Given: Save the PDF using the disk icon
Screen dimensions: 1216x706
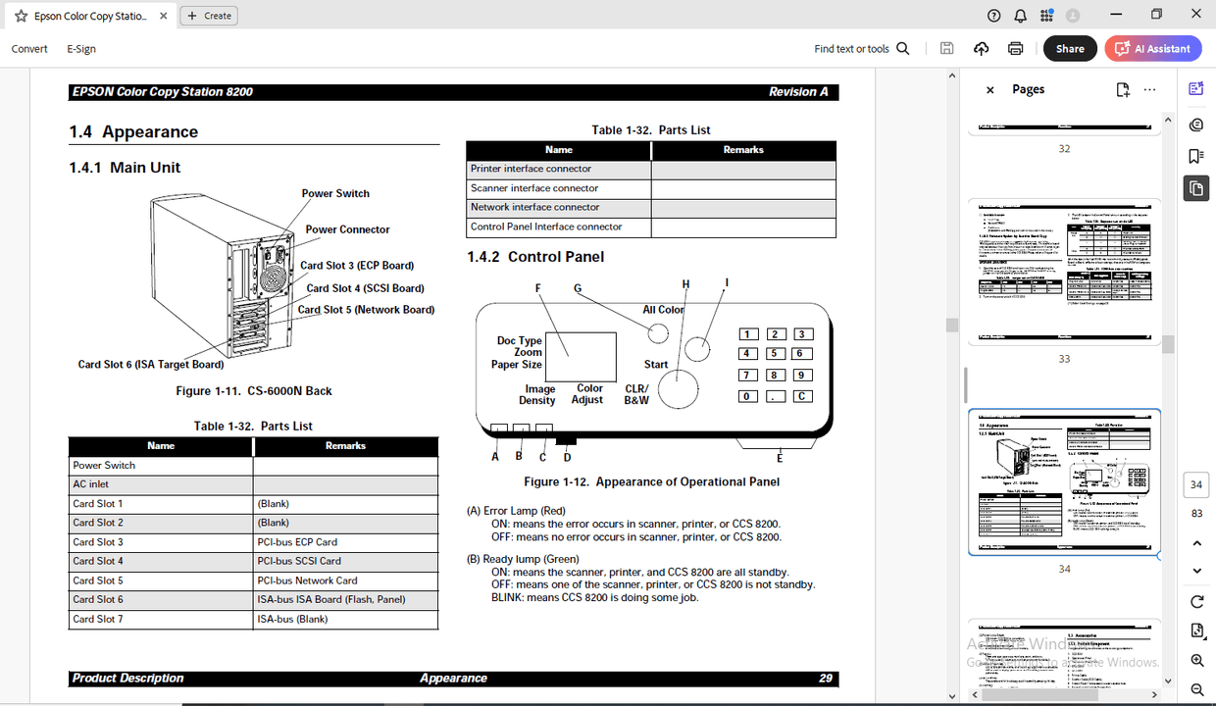Looking at the screenshot, I should [x=946, y=48].
